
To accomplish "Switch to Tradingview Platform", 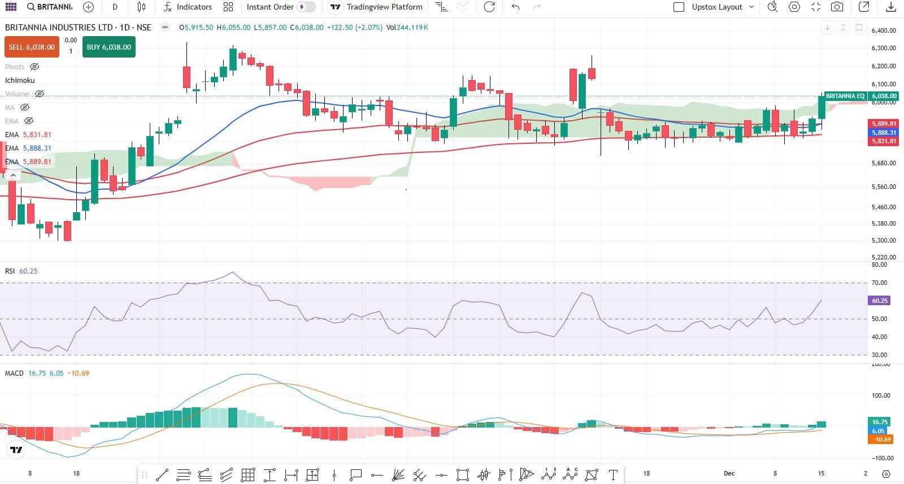I will point(376,7).
